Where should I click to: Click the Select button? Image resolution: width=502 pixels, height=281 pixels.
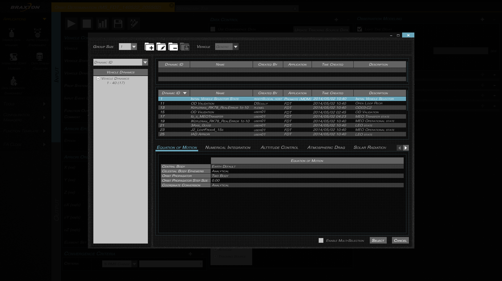378,240
